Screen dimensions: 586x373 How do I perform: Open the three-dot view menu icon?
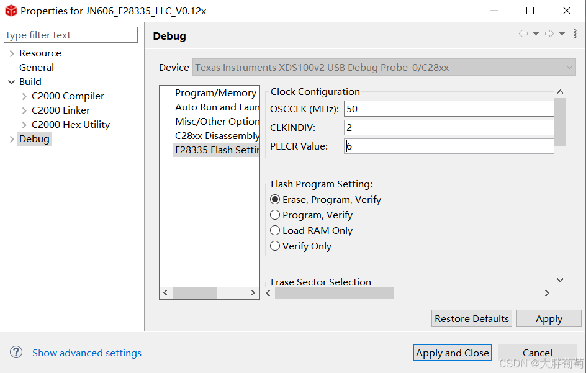(x=575, y=34)
